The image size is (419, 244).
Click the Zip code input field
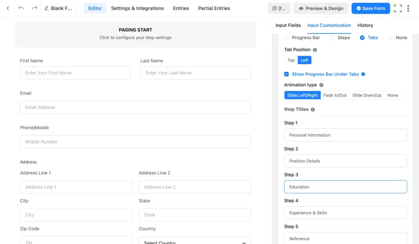[76, 240]
